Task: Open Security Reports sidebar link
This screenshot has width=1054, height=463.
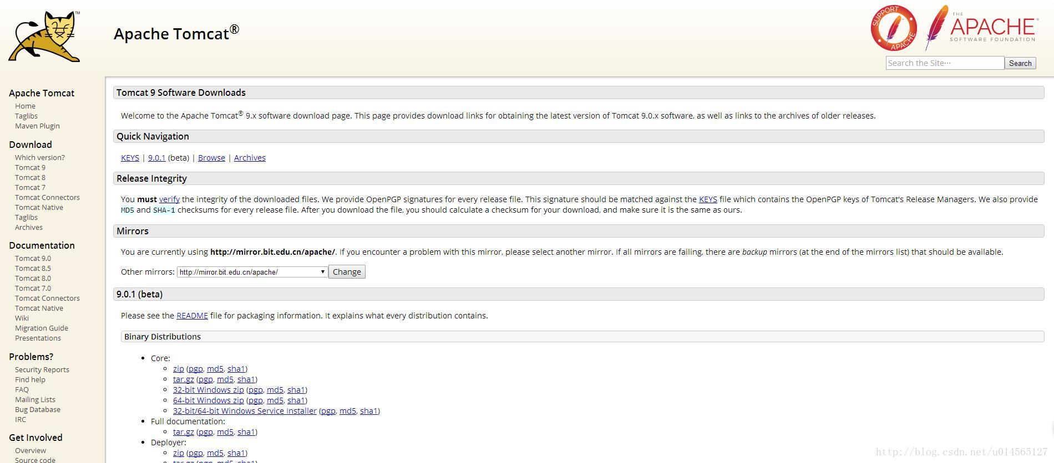Action: coord(42,370)
